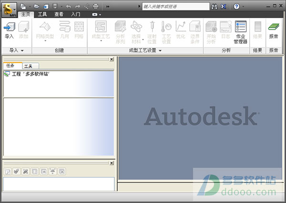Image resolution: width=286 pixels, height=203 pixels.
Task: Close the project tasks panel
Action: [112, 59]
